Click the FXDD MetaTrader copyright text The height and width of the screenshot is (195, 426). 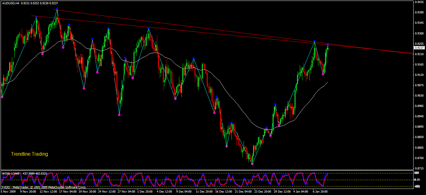click(44, 187)
